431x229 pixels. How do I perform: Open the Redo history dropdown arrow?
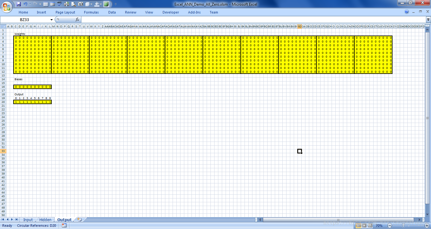(x=40, y=4)
